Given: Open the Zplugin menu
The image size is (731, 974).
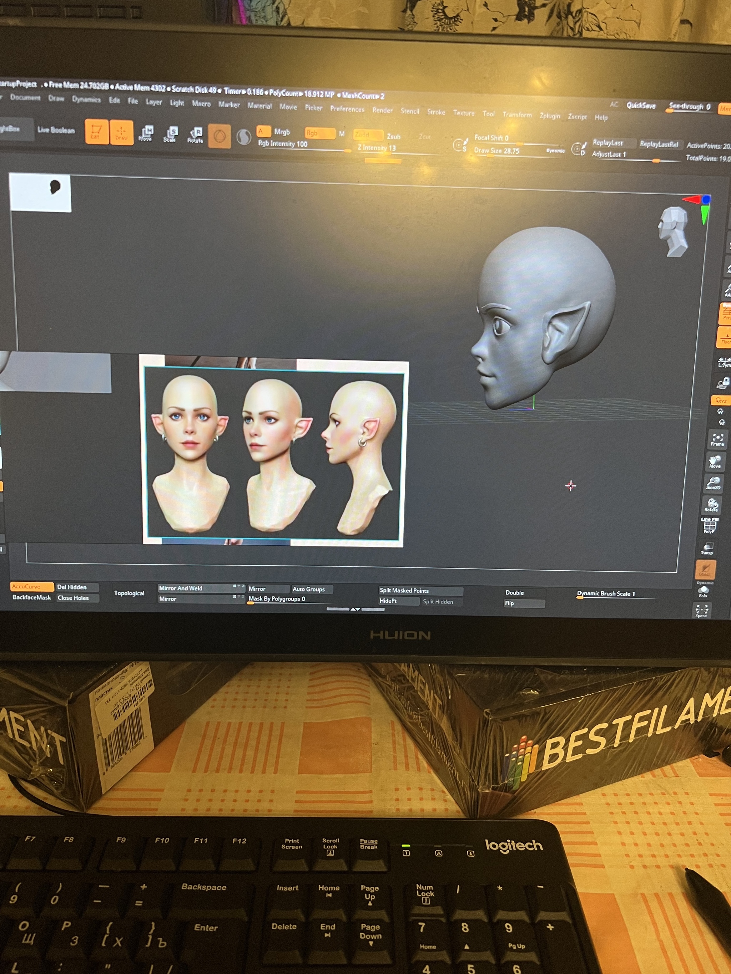Looking at the screenshot, I should 550,116.
